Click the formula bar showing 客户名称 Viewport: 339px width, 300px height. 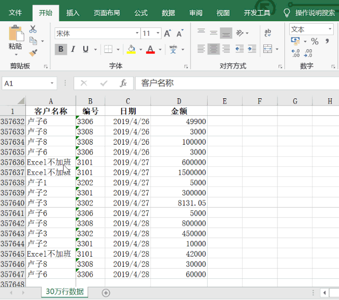[237, 83]
